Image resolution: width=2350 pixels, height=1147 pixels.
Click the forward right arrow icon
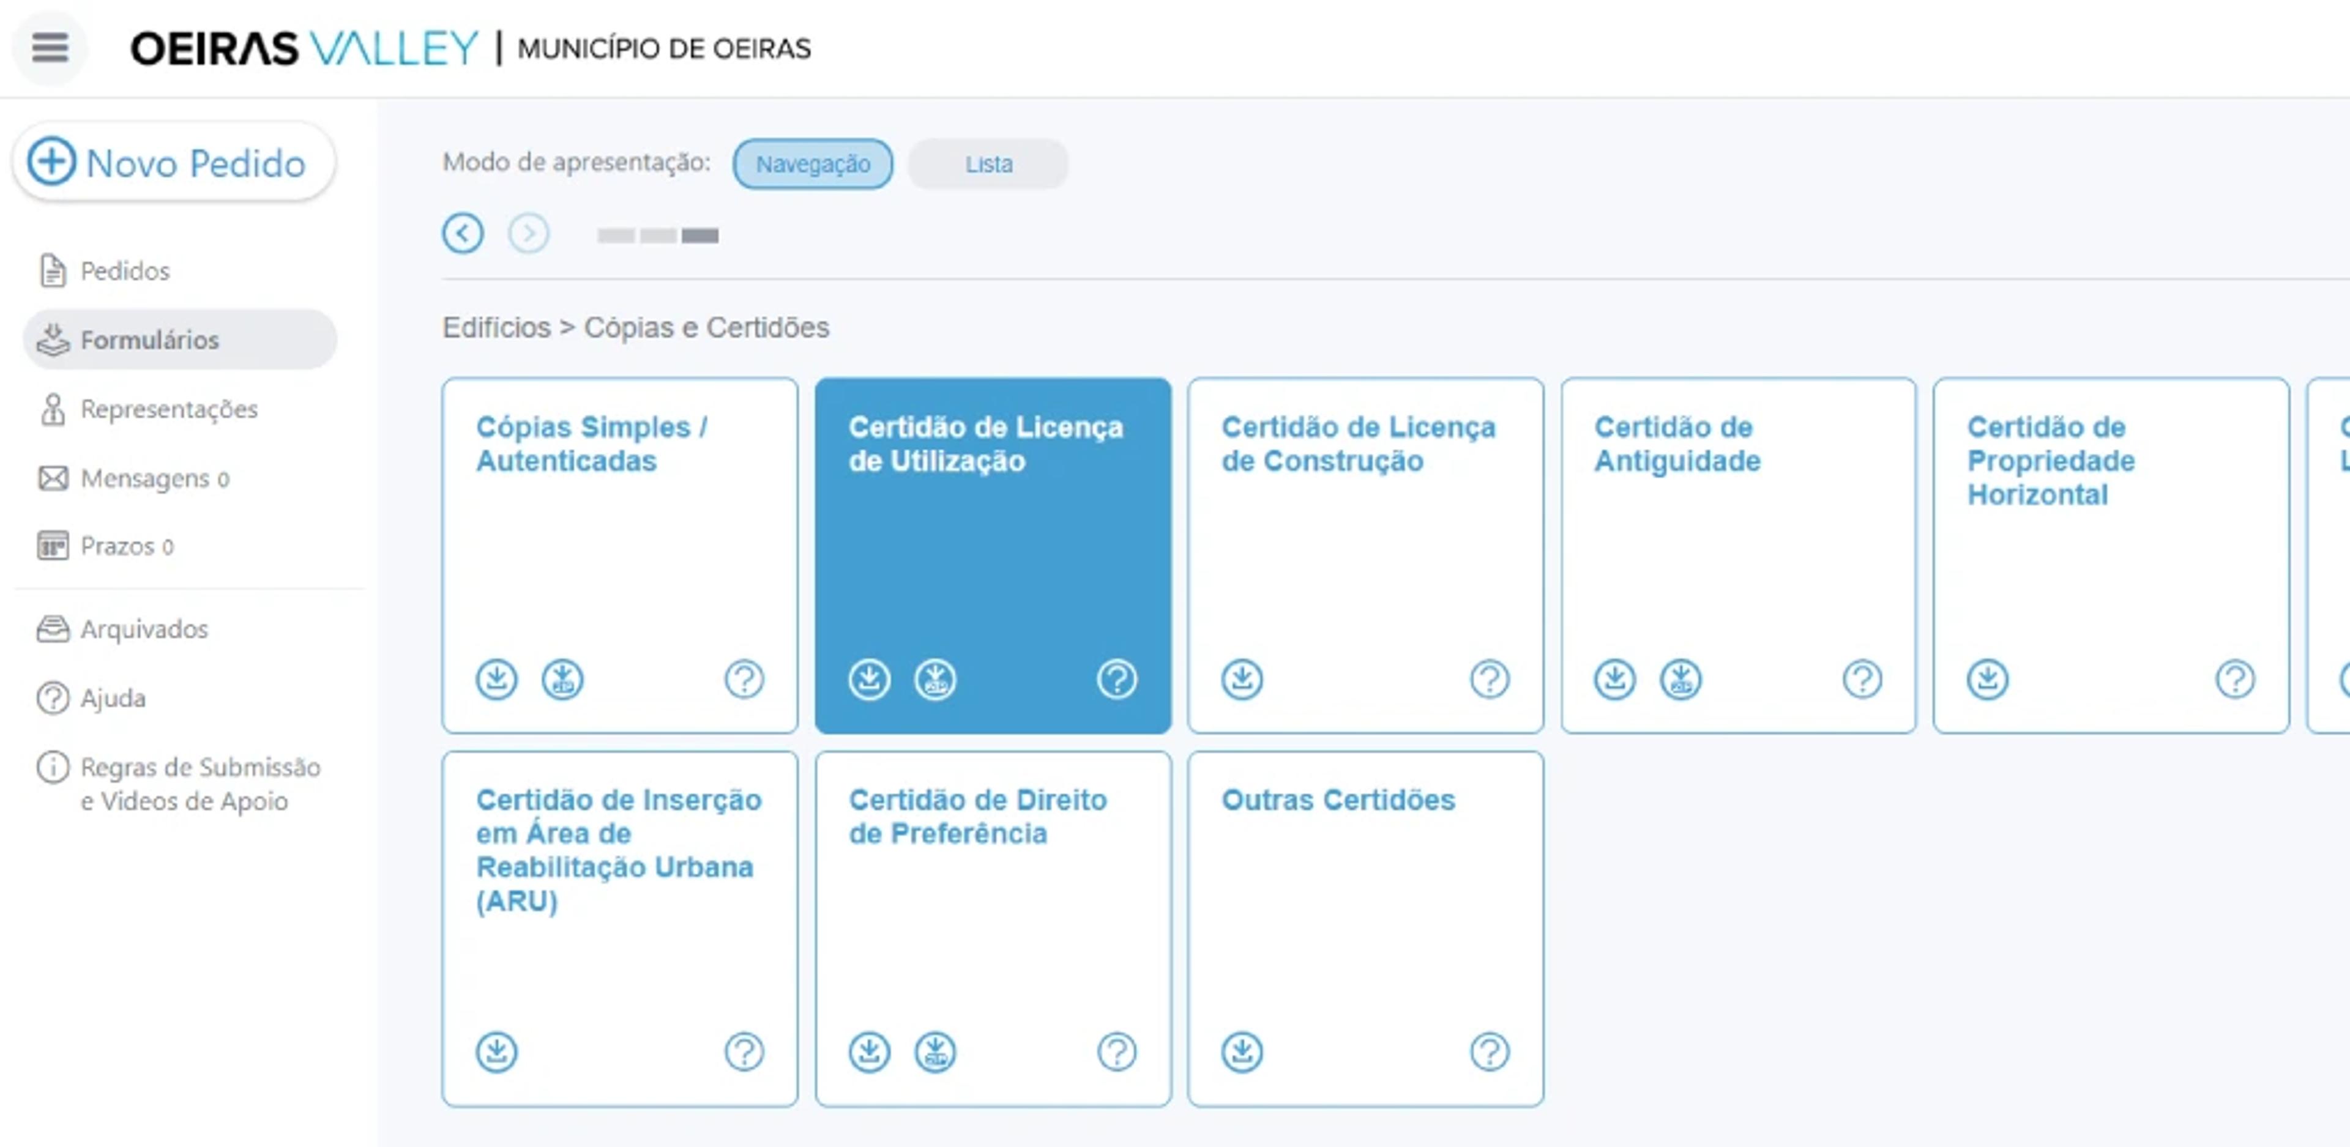pyautogui.click(x=529, y=234)
